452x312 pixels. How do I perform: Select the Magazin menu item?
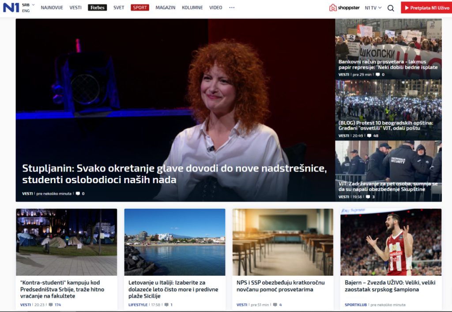(x=165, y=8)
